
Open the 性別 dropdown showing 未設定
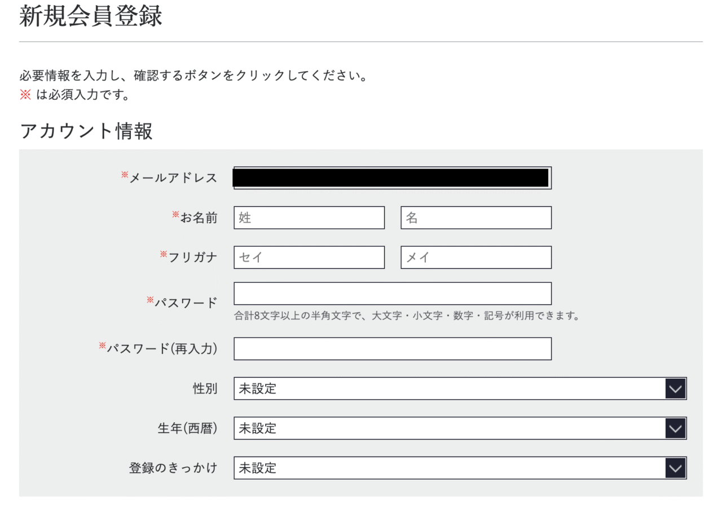point(460,389)
